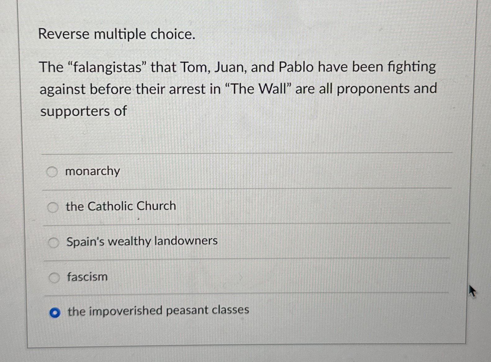Select the Catholic Church option
The height and width of the screenshot is (362, 491).
(x=53, y=206)
